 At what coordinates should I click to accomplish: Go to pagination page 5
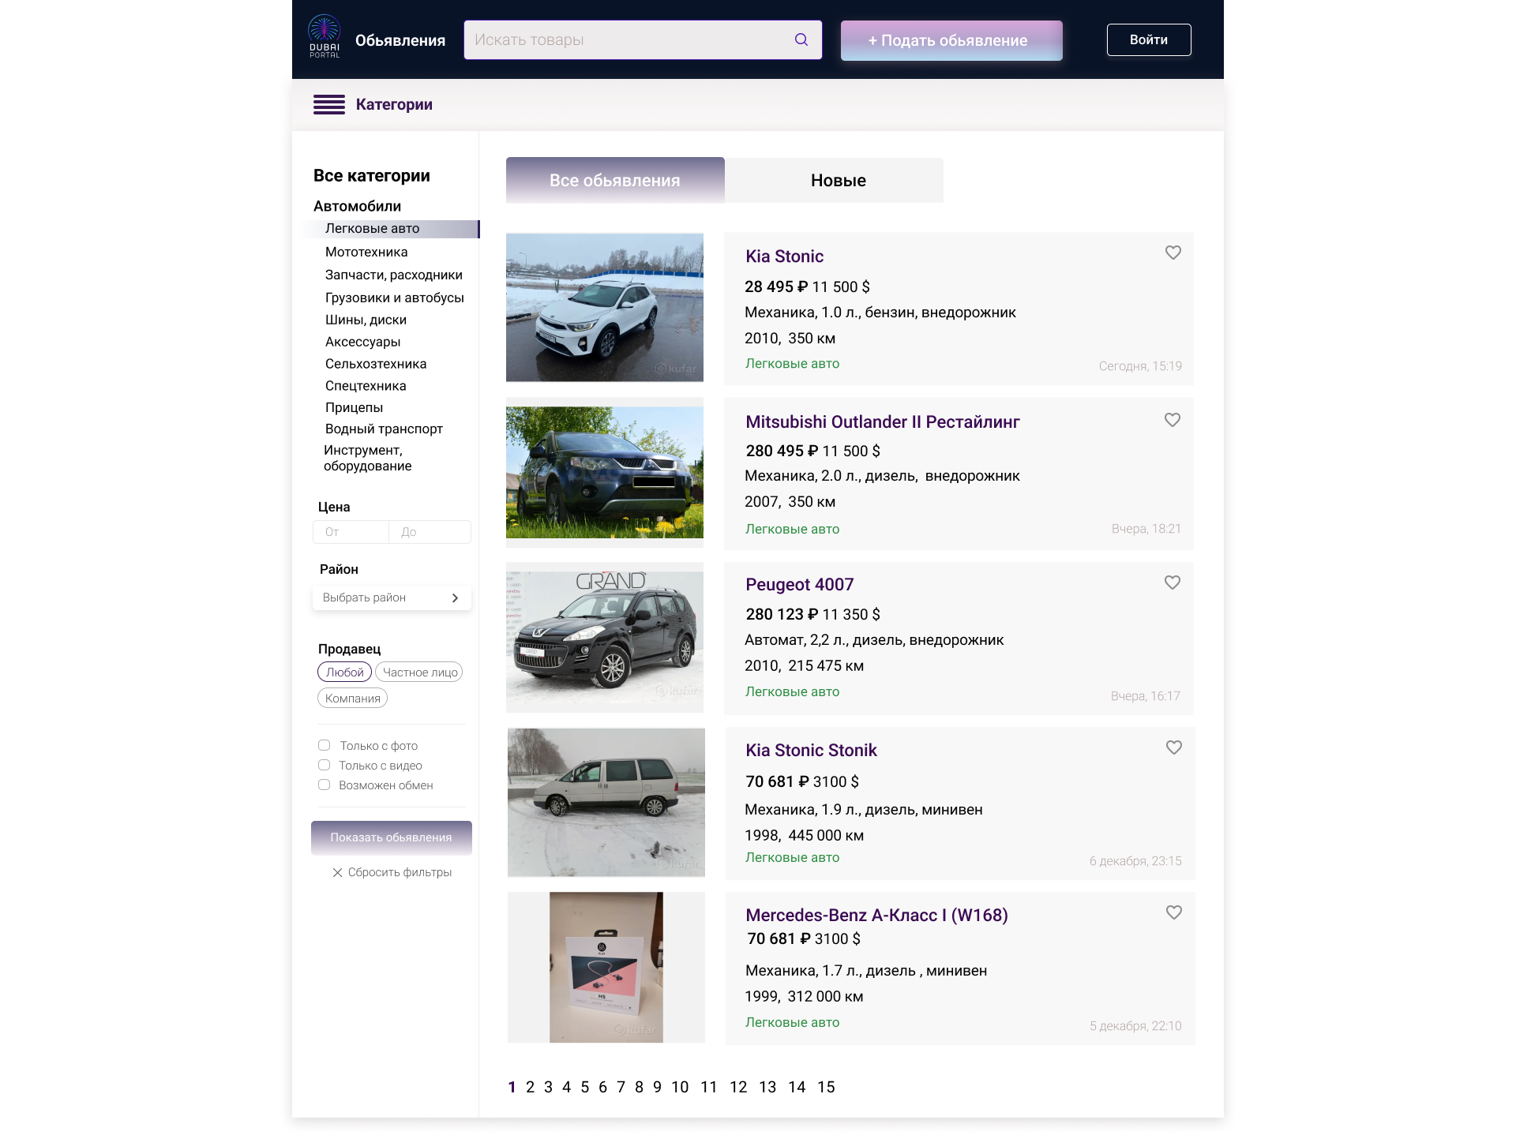coord(584,1087)
